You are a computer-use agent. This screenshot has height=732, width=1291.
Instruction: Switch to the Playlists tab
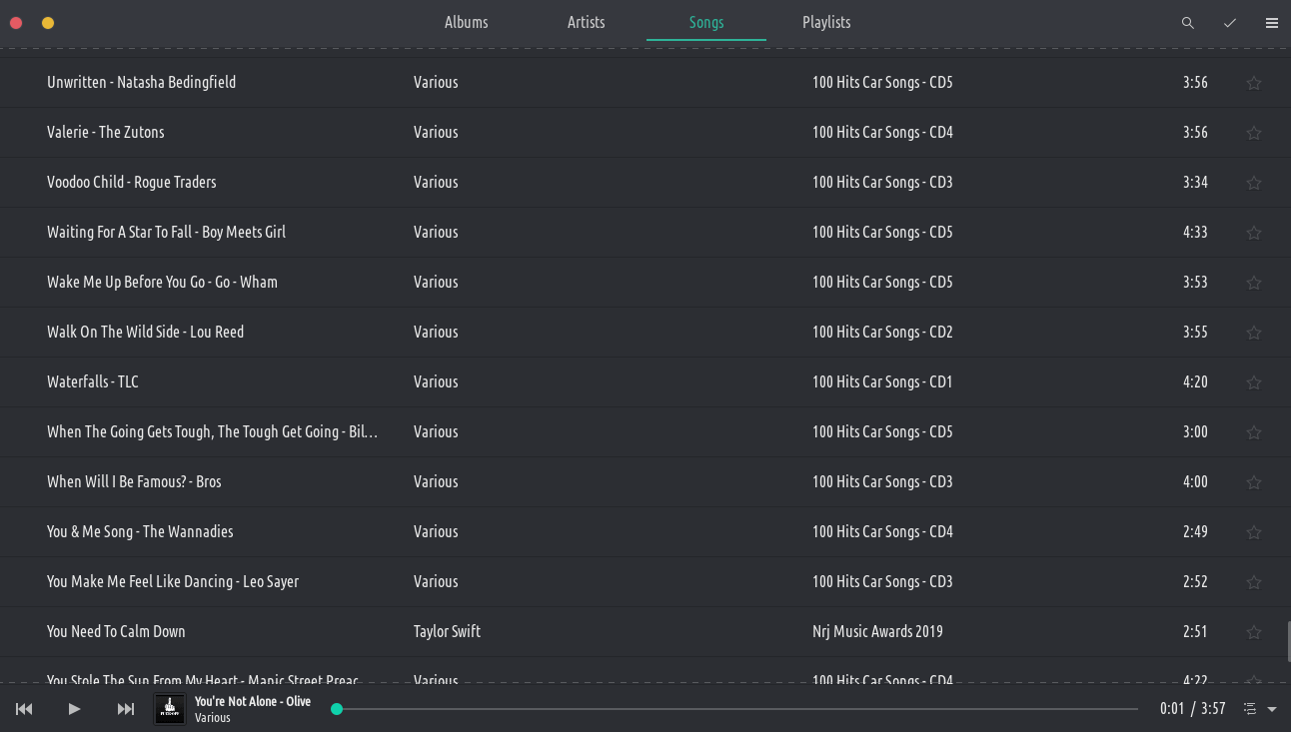pyautogui.click(x=826, y=22)
